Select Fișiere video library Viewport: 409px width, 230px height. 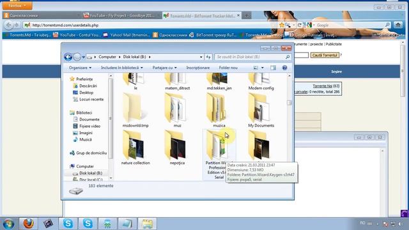(87, 126)
